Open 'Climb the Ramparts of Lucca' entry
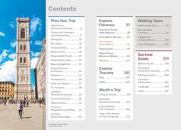The height and width of the screenshot is (130, 181). coord(114,100)
